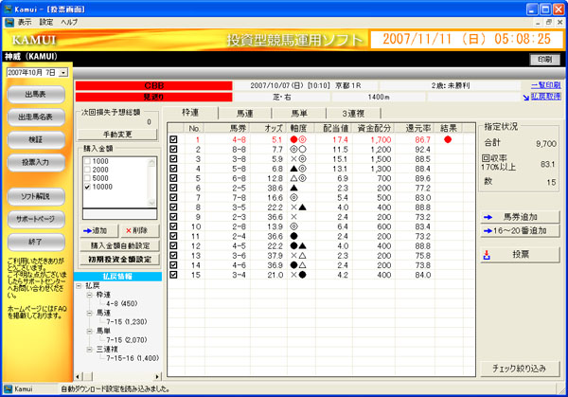Uncheck the checkbox for row No. 1
The height and width of the screenshot is (397, 568).
tap(173, 139)
